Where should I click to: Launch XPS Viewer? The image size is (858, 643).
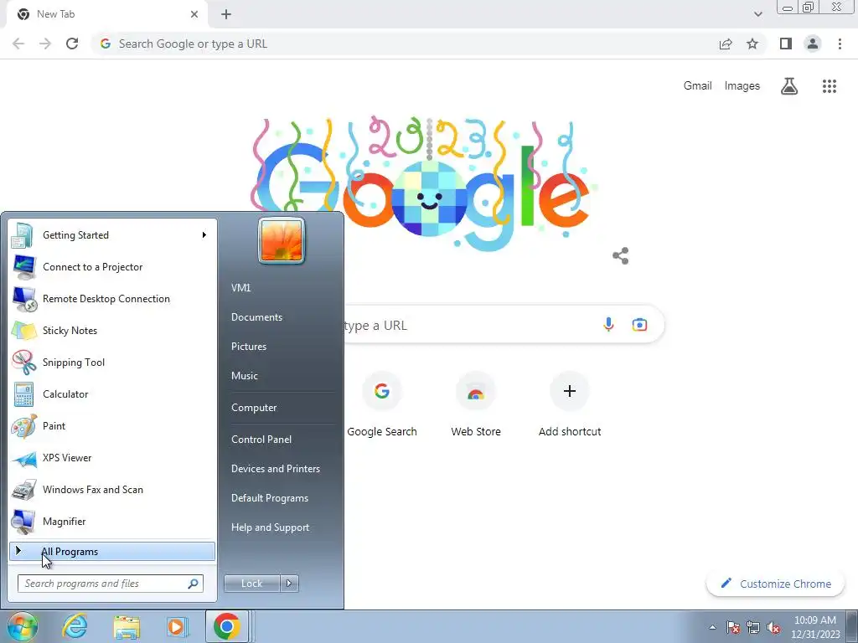click(x=112, y=458)
